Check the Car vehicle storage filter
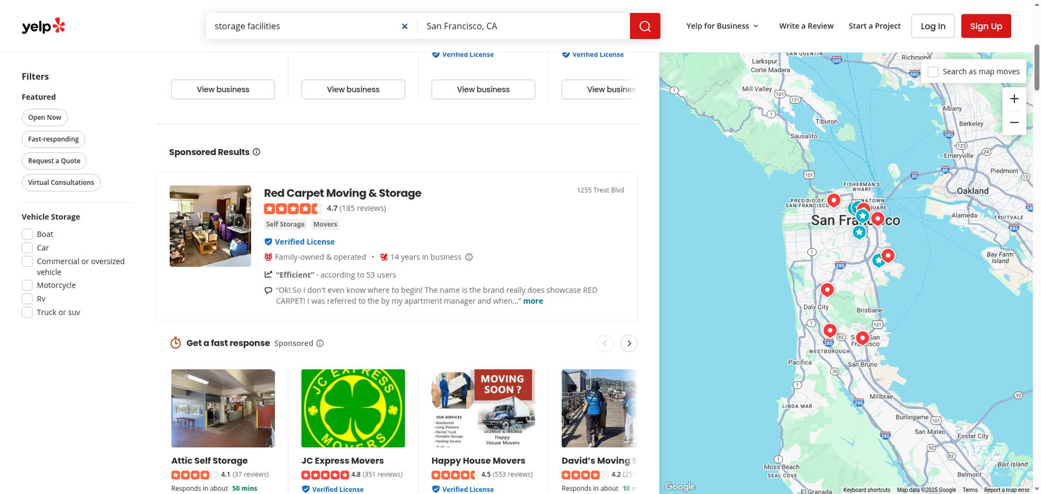This screenshot has width=1041, height=494. 27,248
